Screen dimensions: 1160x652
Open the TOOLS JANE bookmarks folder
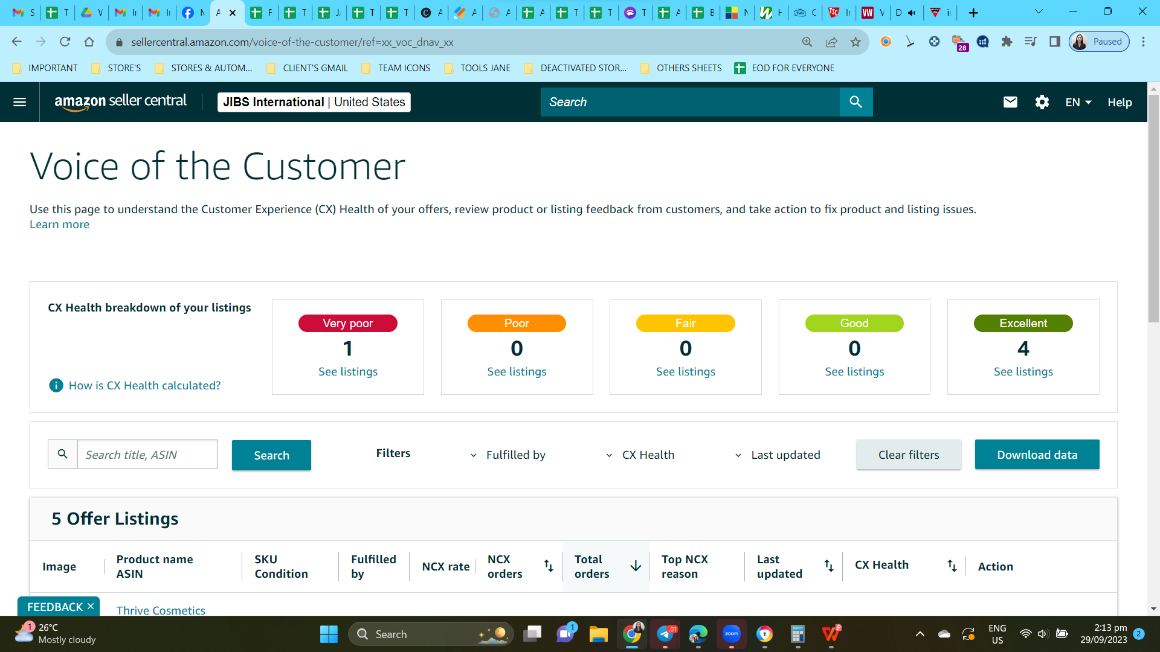point(477,68)
